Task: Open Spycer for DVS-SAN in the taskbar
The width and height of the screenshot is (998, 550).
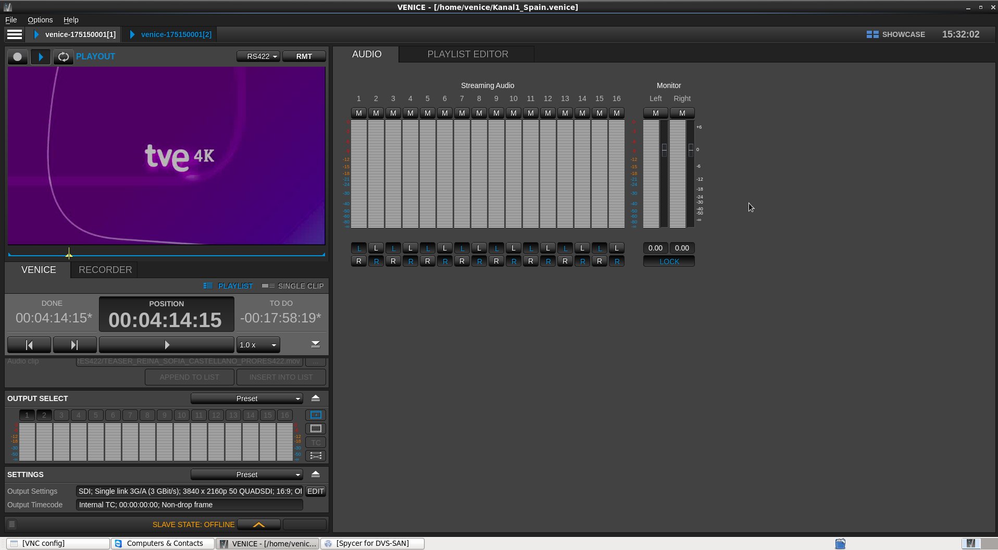Action: (x=372, y=543)
